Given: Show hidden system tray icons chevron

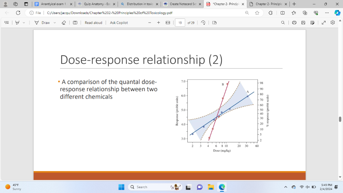Looking at the screenshot, I should 285,187.
